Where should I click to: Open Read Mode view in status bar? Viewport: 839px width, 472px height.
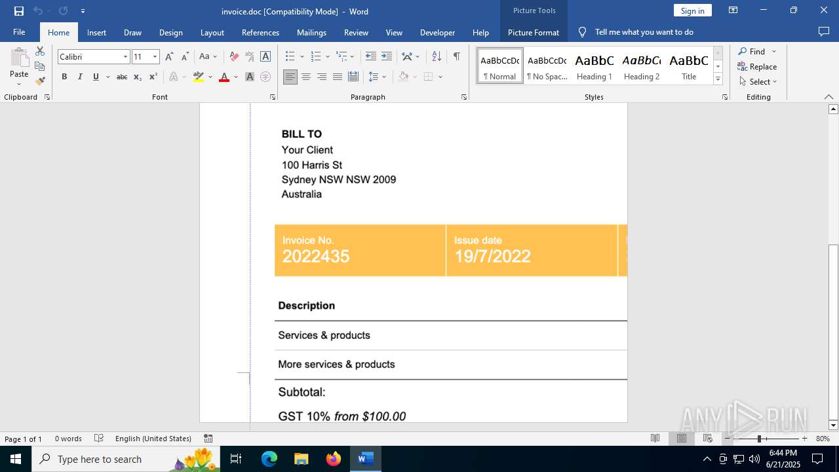pos(655,439)
